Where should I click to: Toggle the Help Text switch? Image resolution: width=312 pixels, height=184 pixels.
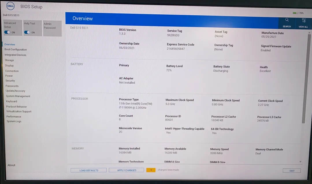pos(27,32)
